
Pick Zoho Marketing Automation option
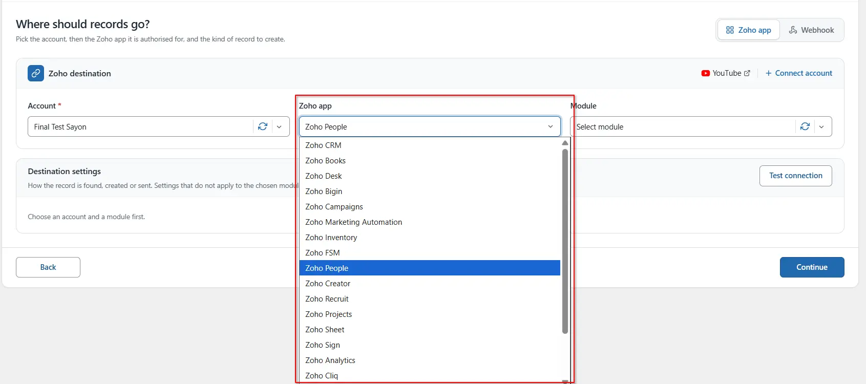click(430, 222)
